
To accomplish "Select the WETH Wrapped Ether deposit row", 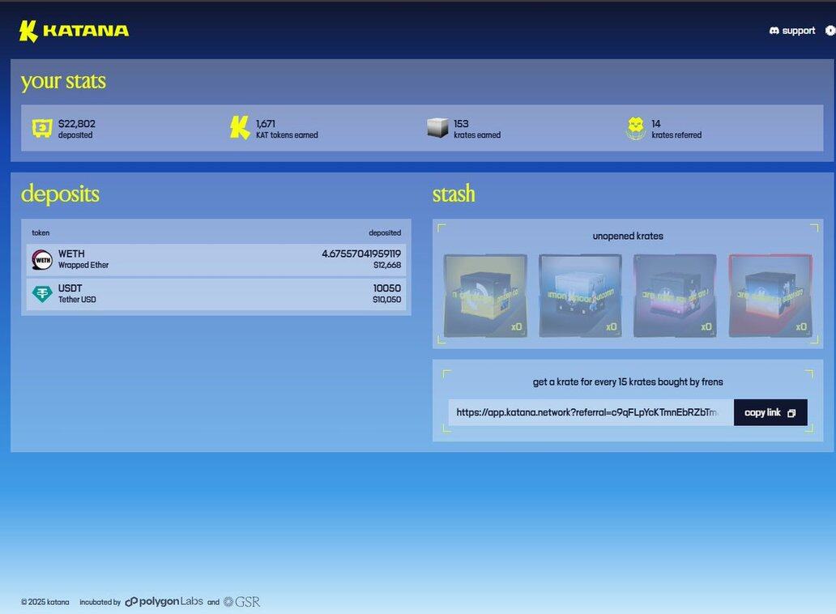I will (x=216, y=260).
